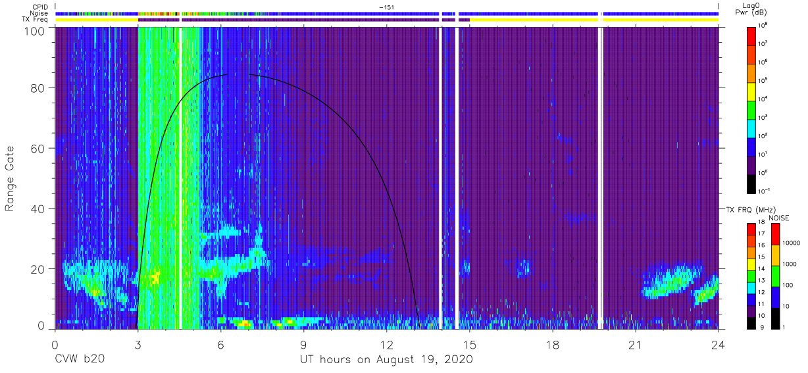This screenshot has width=808, height=373.
Task: Pick the green segment of Lag0 Pwr colorbar
Action: [x=751, y=109]
